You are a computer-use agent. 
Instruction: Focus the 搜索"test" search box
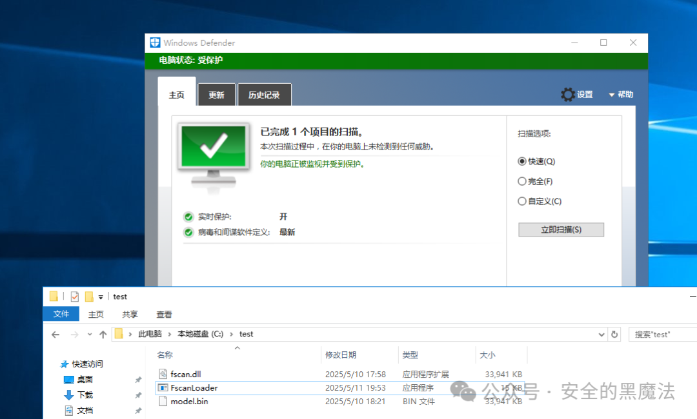click(x=663, y=334)
